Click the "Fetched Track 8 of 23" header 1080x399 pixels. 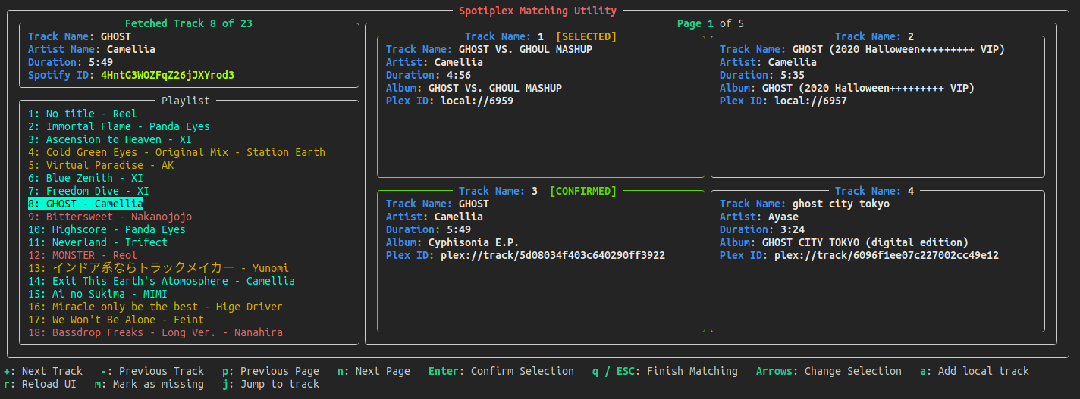pos(189,23)
